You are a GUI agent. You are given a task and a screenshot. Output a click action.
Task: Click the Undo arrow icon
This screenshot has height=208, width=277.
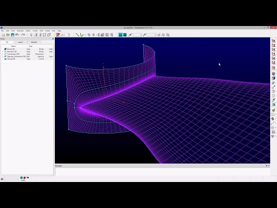point(17,35)
